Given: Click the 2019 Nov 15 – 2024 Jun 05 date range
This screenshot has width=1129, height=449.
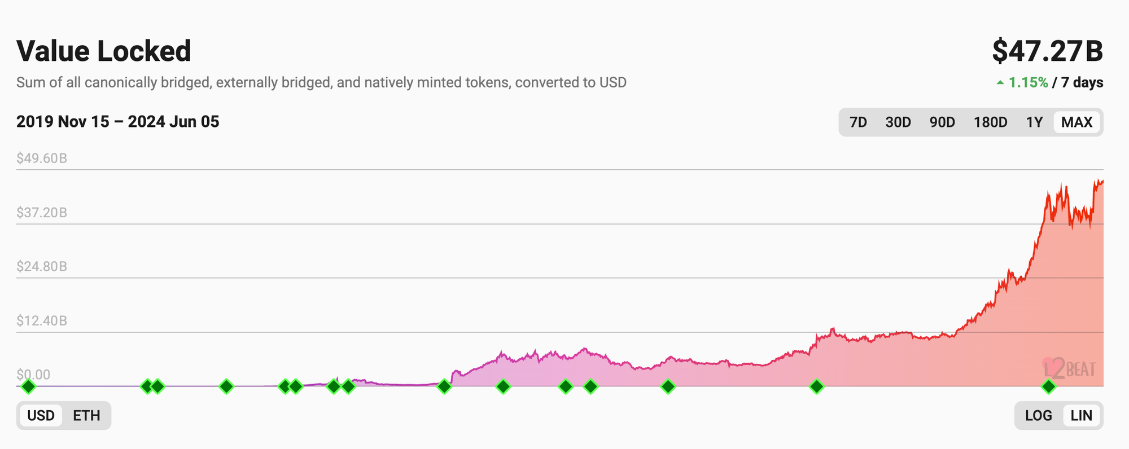Looking at the screenshot, I should pos(117,122).
